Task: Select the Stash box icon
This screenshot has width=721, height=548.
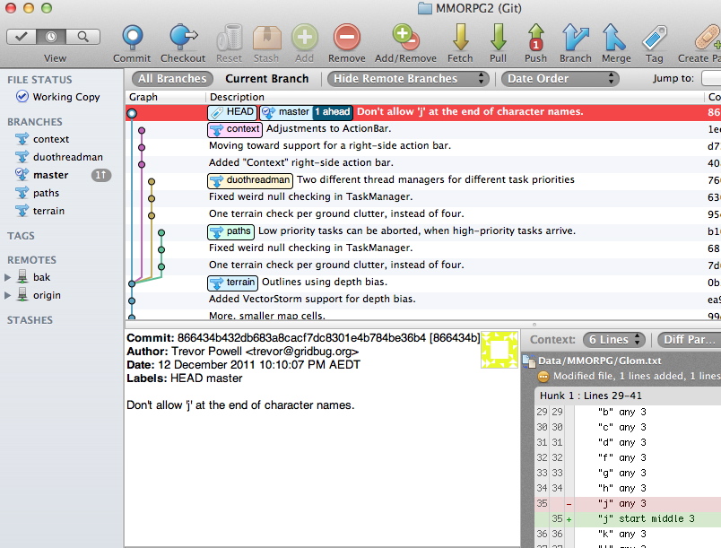Action: [266, 38]
